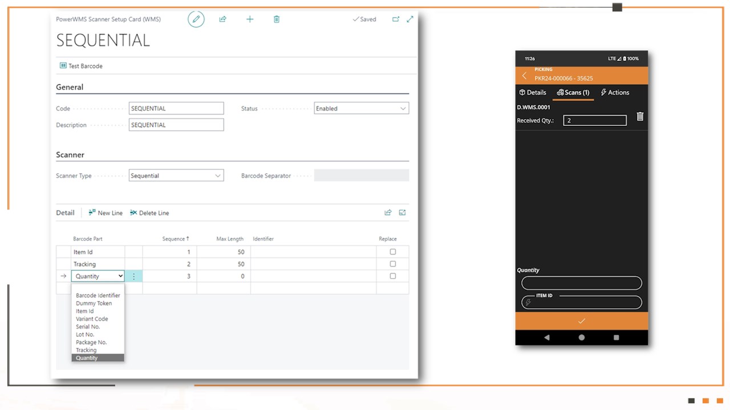Click the Test Barcode action
The height and width of the screenshot is (410, 730).
click(x=82, y=66)
